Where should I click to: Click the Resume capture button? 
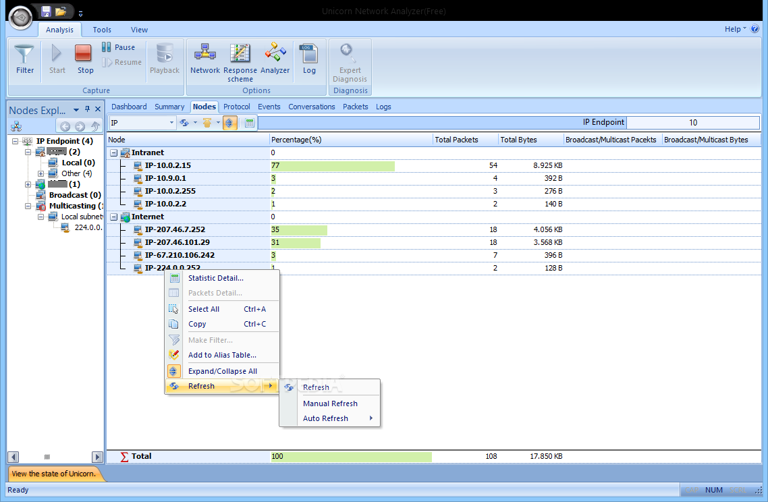tap(122, 62)
